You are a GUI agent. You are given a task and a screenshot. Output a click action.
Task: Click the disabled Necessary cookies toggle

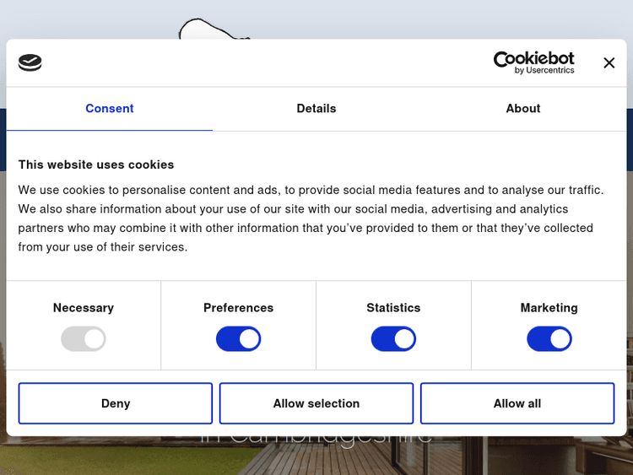click(x=84, y=339)
